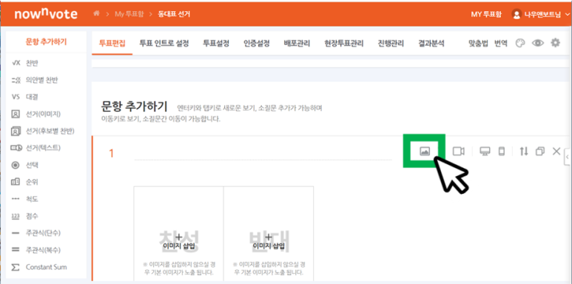
Task: Go to home via breadcrumb house icon
Action: point(97,14)
